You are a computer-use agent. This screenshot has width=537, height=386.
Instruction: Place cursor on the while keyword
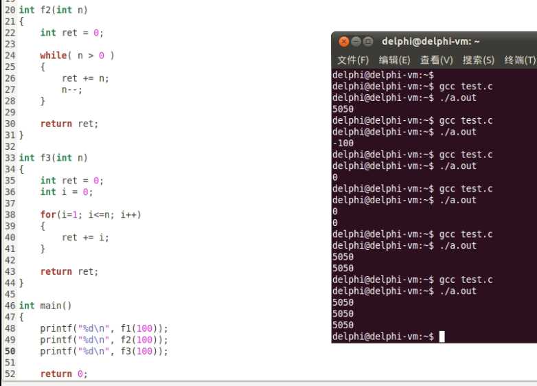click(x=52, y=56)
